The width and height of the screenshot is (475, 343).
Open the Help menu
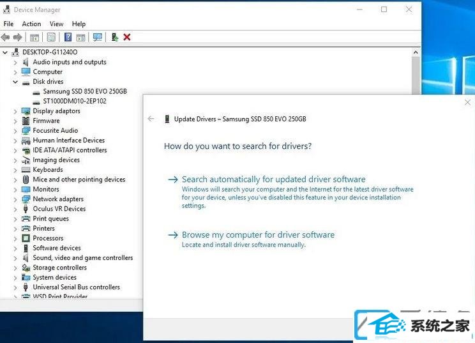click(x=79, y=24)
